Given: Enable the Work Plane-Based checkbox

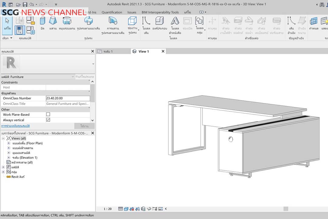Looking at the screenshot, I should [48, 115].
